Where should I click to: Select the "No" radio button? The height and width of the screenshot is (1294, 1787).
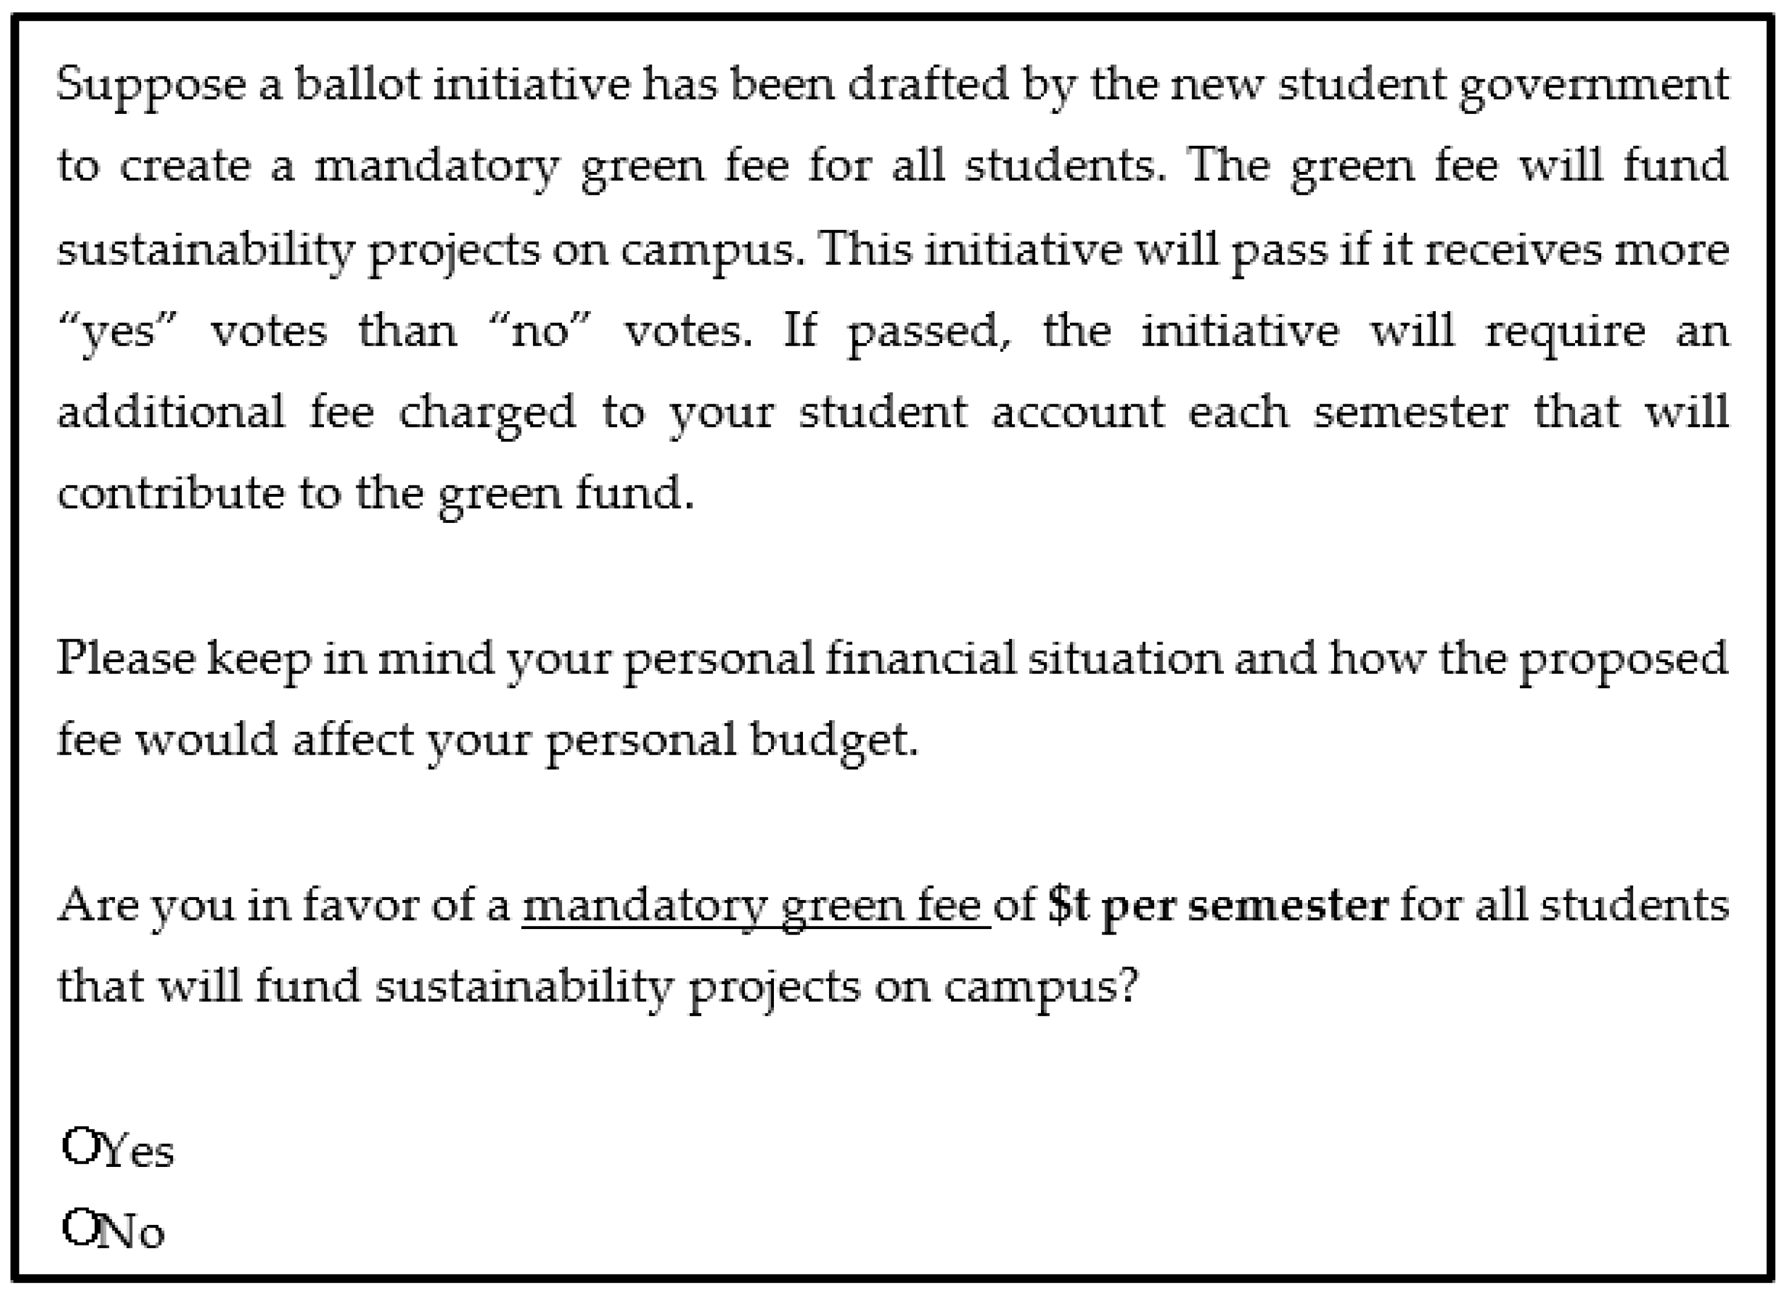coord(81,1226)
